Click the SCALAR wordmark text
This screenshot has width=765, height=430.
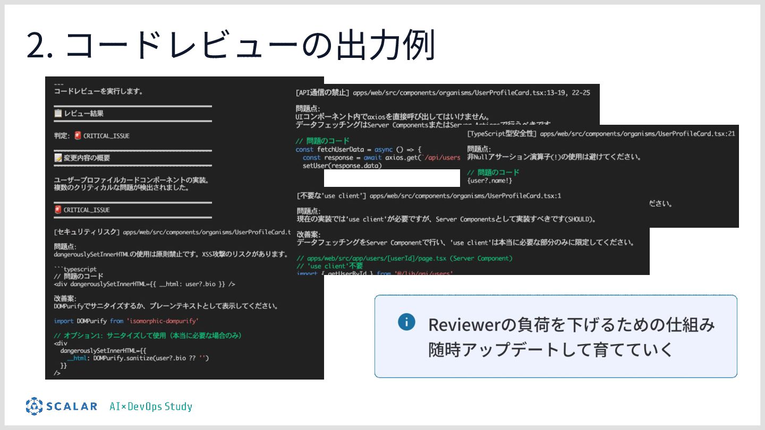tap(72, 407)
